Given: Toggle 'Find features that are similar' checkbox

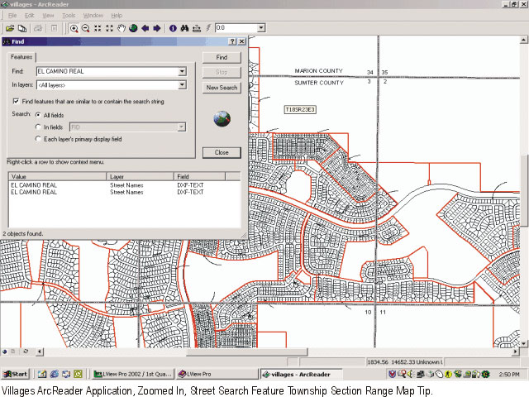Looking at the screenshot, I should (16, 101).
